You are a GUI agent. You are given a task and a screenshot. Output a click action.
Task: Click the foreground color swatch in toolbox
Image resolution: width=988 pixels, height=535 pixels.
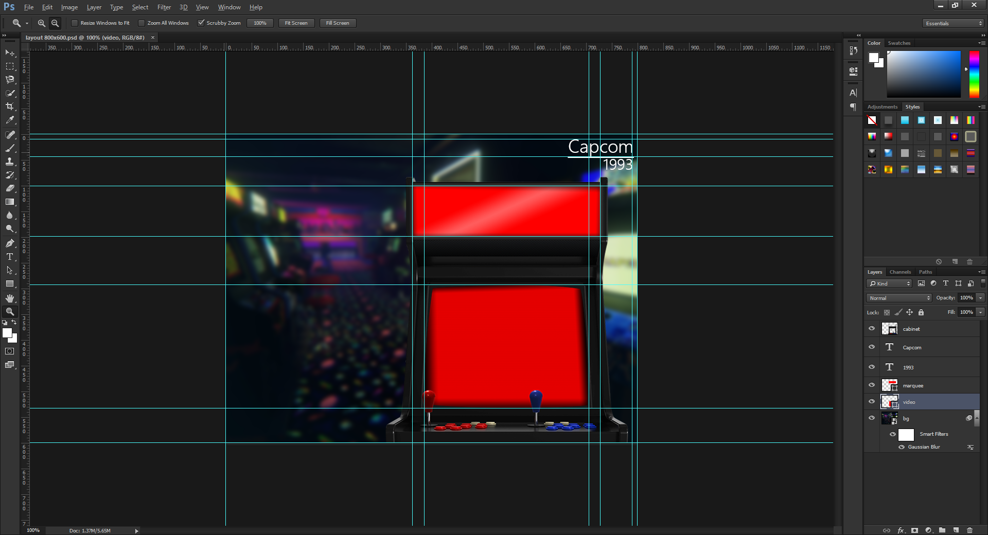[7, 333]
